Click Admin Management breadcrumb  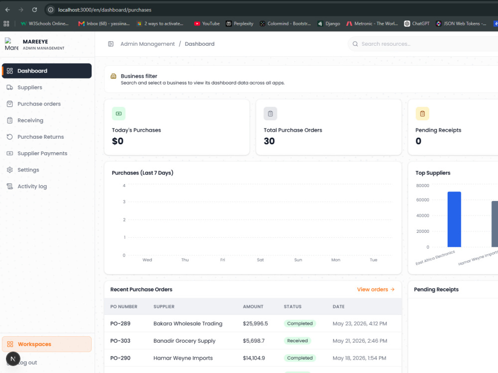point(147,44)
